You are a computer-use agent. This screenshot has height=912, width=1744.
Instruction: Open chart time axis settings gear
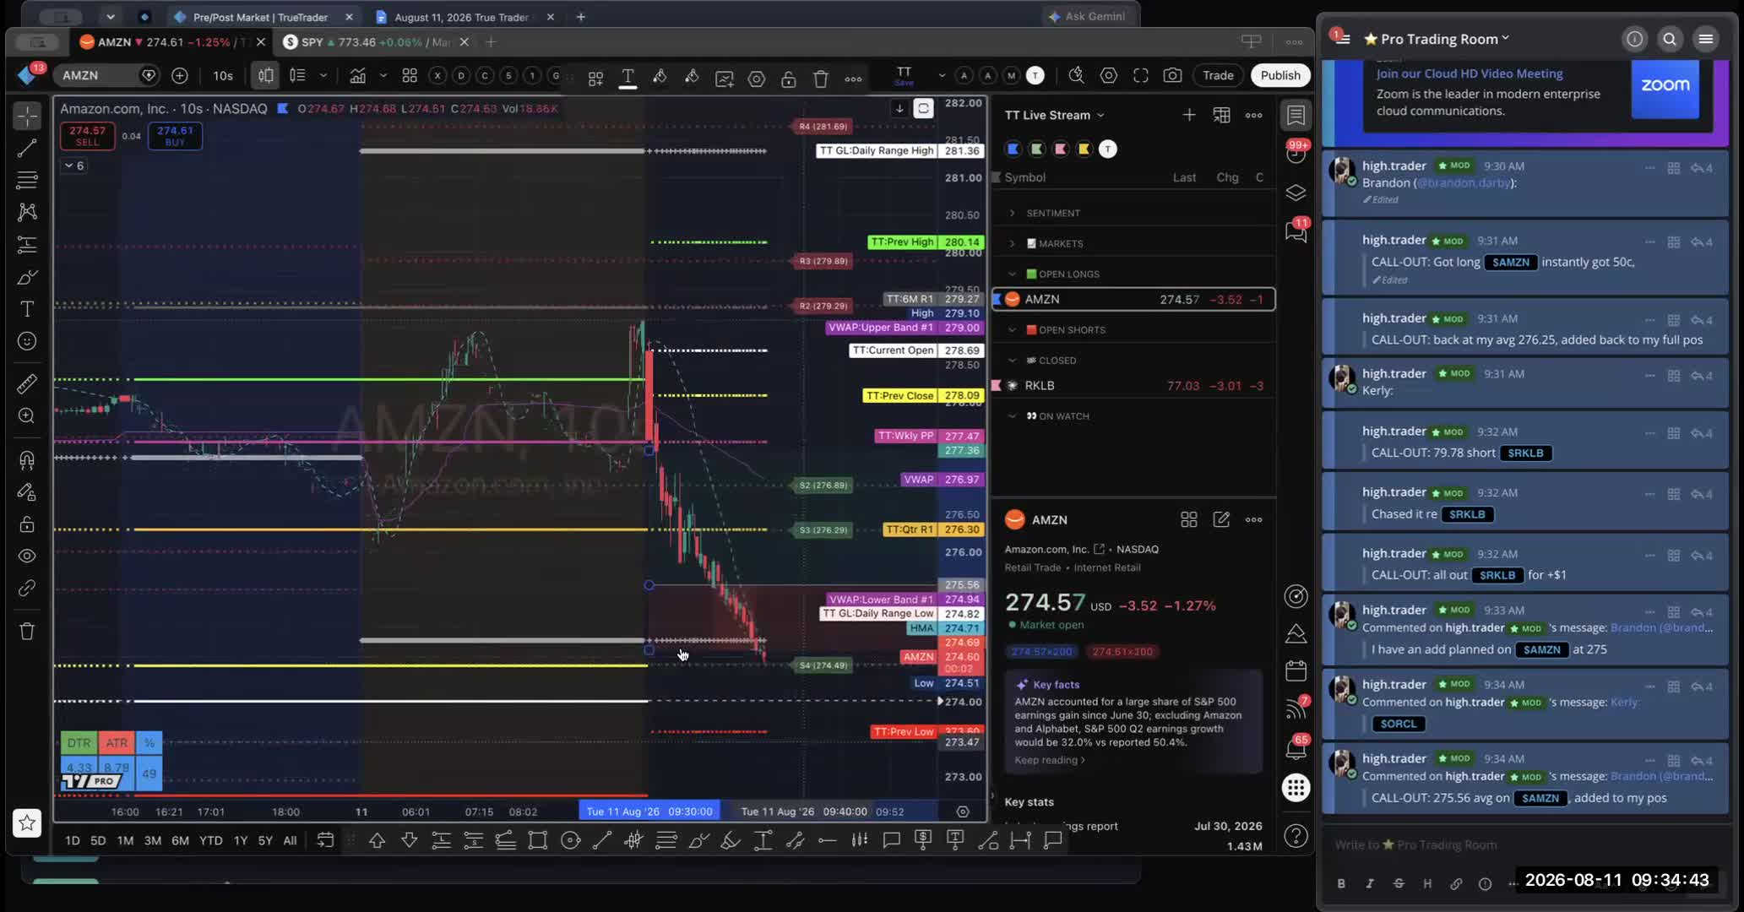point(962,812)
